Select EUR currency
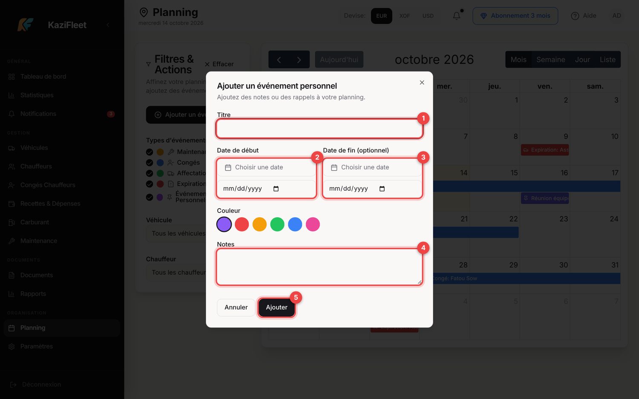The image size is (639, 399). [x=382, y=16]
